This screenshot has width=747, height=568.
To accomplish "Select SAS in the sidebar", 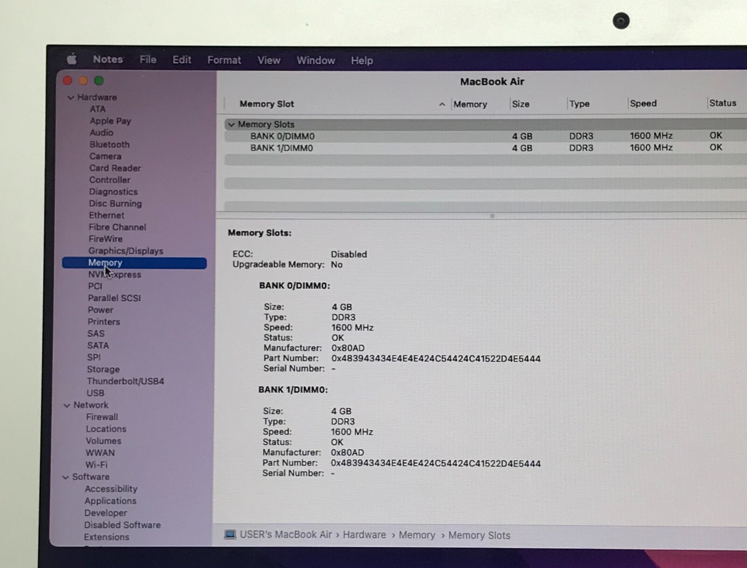I will click(96, 334).
